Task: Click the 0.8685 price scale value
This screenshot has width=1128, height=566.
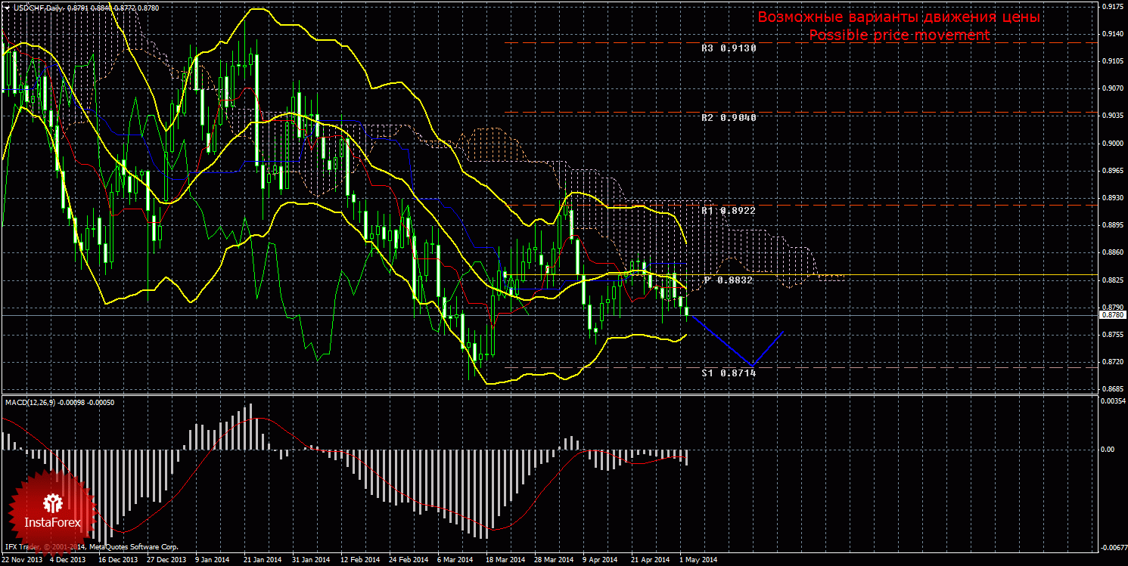Action: [x=1111, y=388]
